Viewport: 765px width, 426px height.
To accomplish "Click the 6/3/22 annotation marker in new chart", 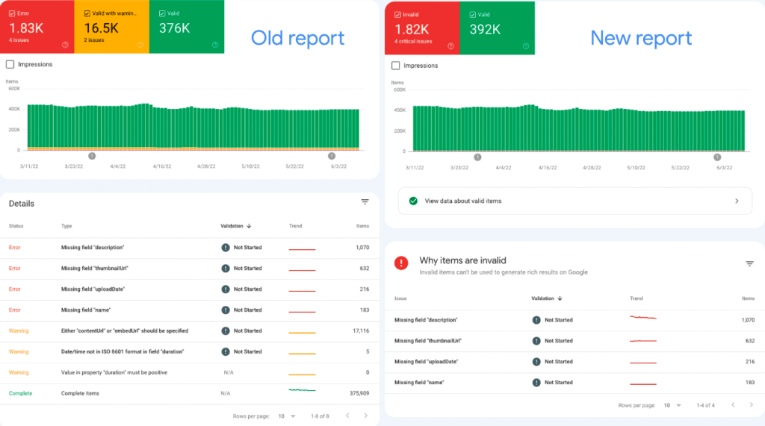I will 717,157.
